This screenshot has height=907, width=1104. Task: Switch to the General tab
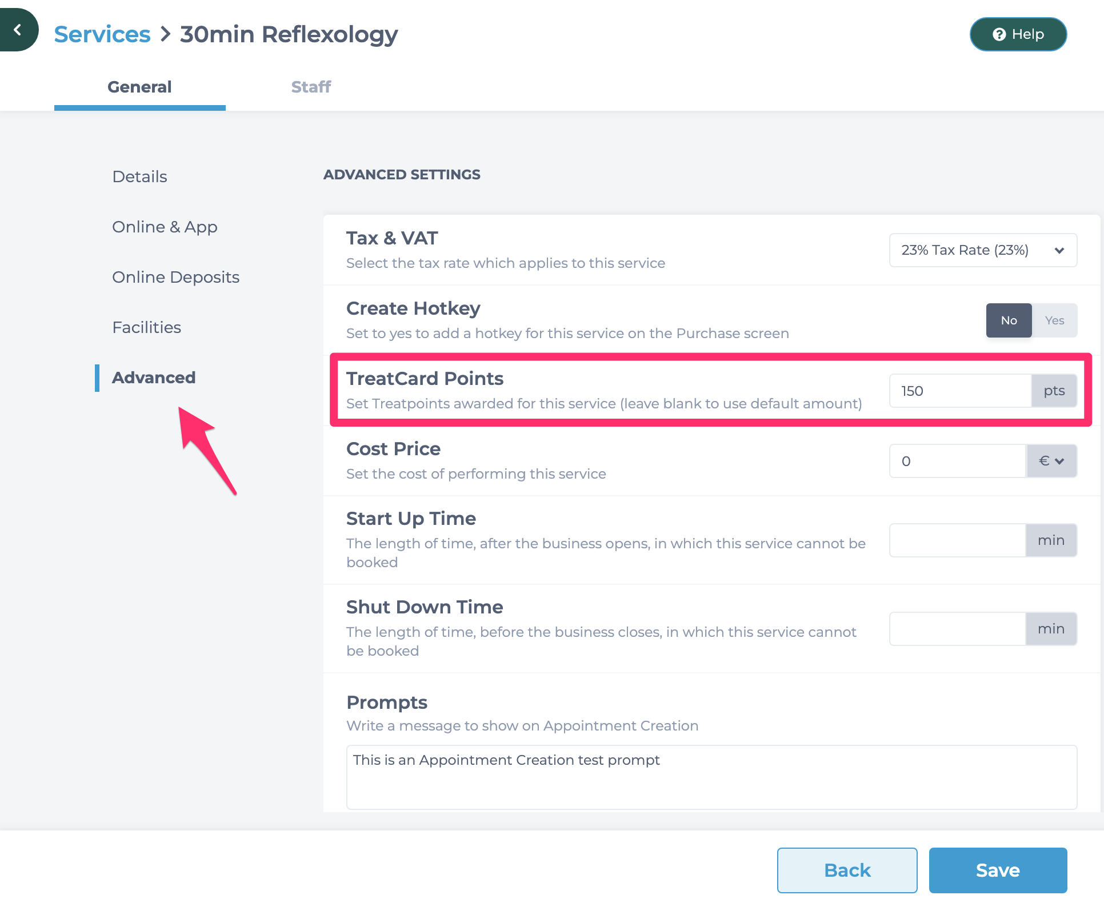(x=139, y=87)
